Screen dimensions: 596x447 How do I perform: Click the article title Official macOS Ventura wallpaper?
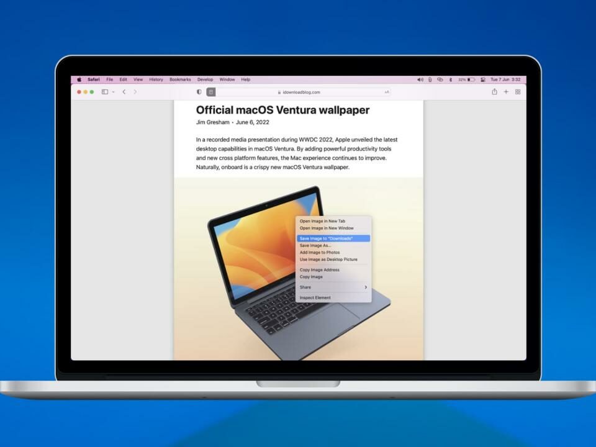coord(282,110)
